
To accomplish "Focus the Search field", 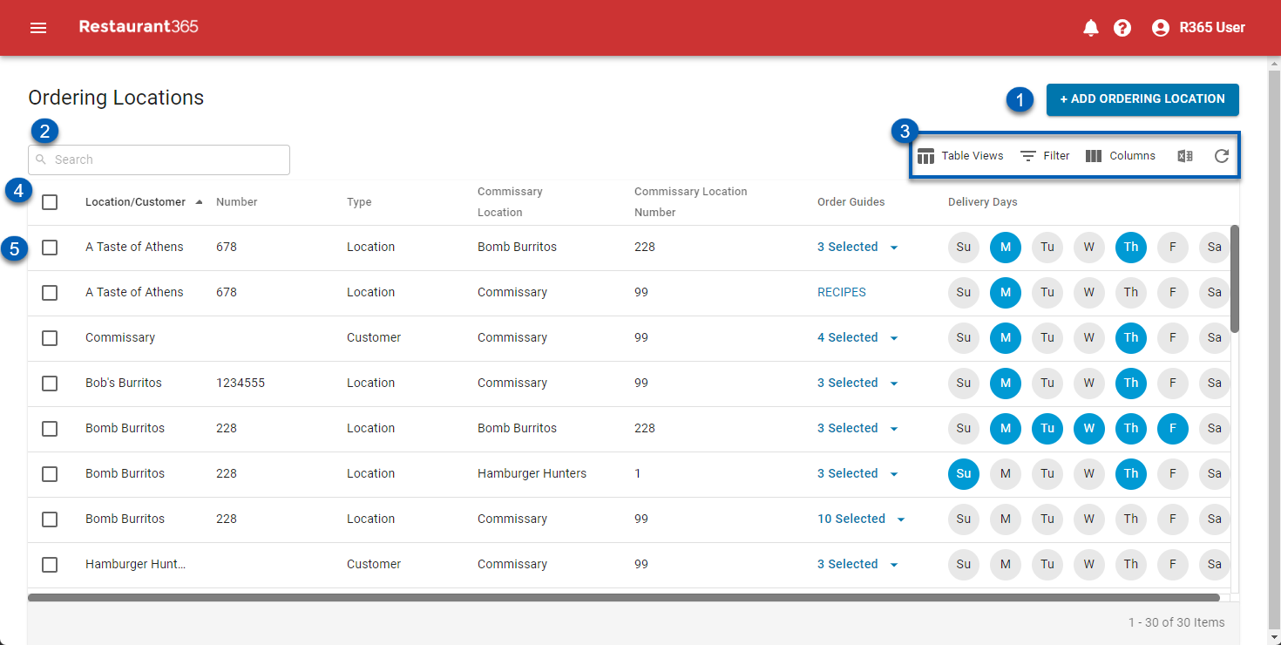I will pyautogui.click(x=159, y=160).
